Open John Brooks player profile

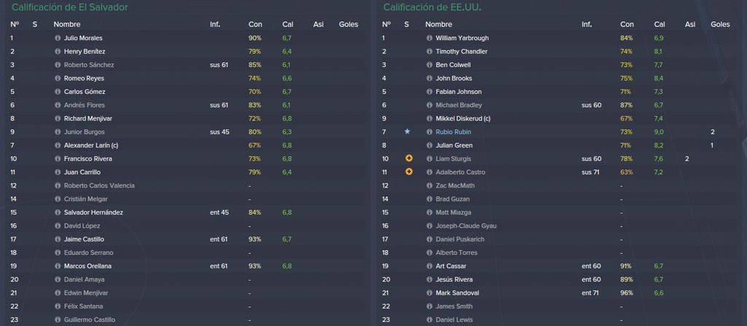click(x=454, y=78)
